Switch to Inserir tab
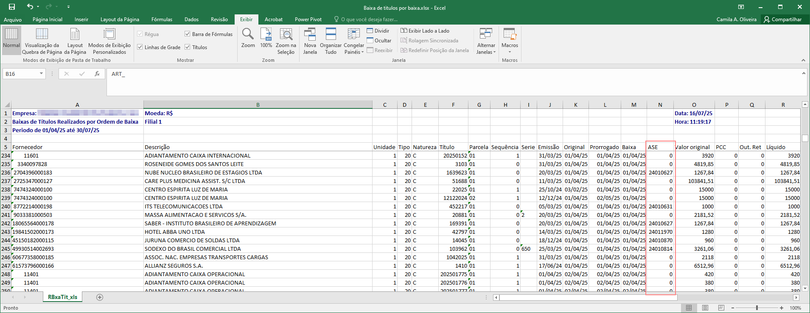 tap(81, 19)
